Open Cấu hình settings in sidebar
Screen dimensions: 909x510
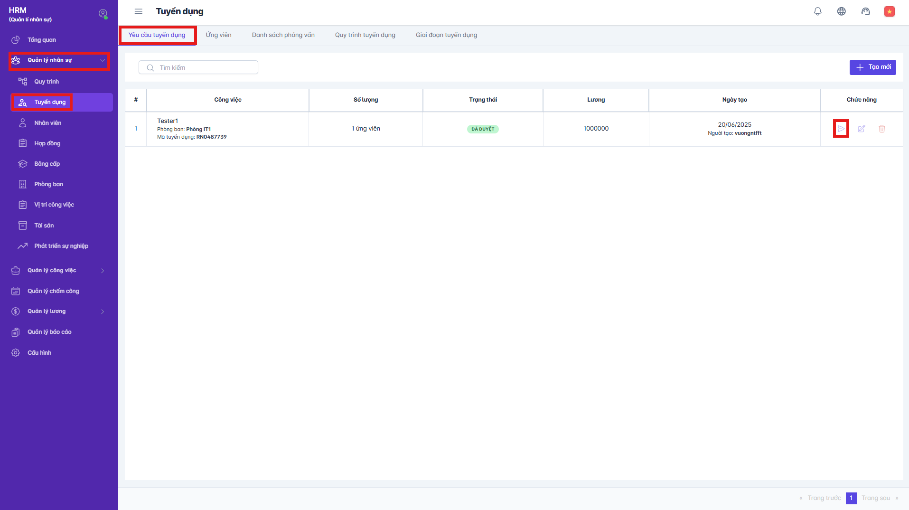tap(39, 353)
